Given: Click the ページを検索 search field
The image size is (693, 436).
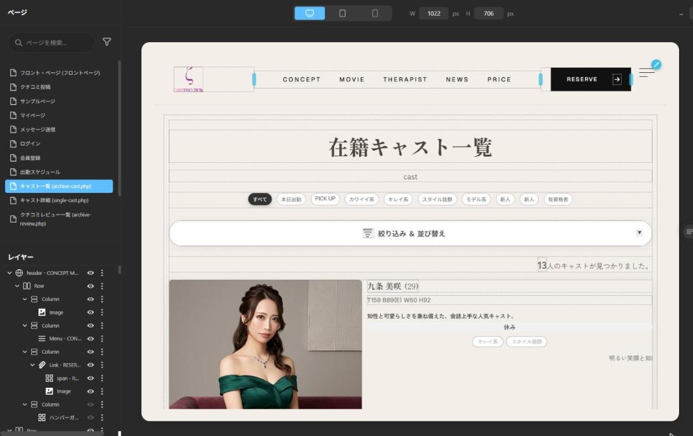Looking at the screenshot, I should (51, 43).
